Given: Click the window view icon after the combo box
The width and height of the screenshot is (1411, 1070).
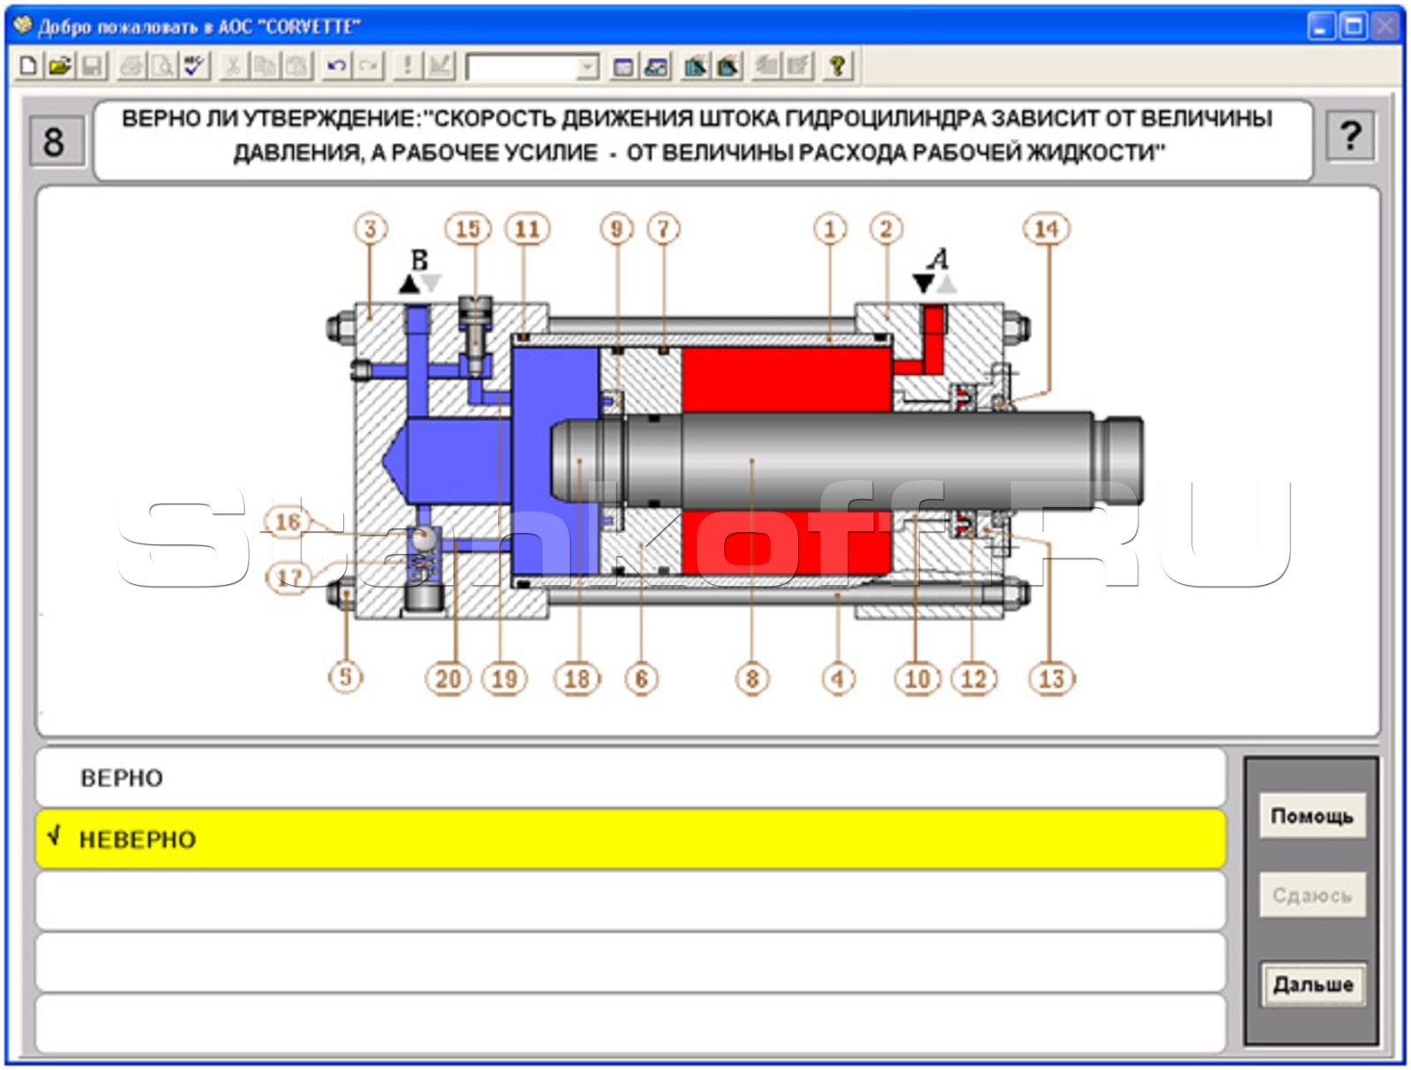Looking at the screenshot, I should pos(623,66).
